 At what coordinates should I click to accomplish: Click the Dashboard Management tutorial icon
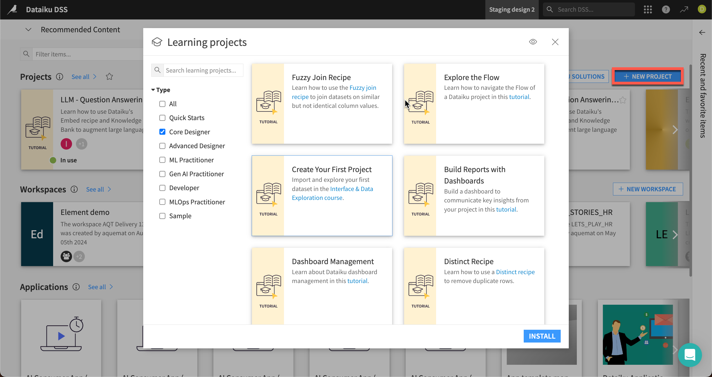[269, 287]
